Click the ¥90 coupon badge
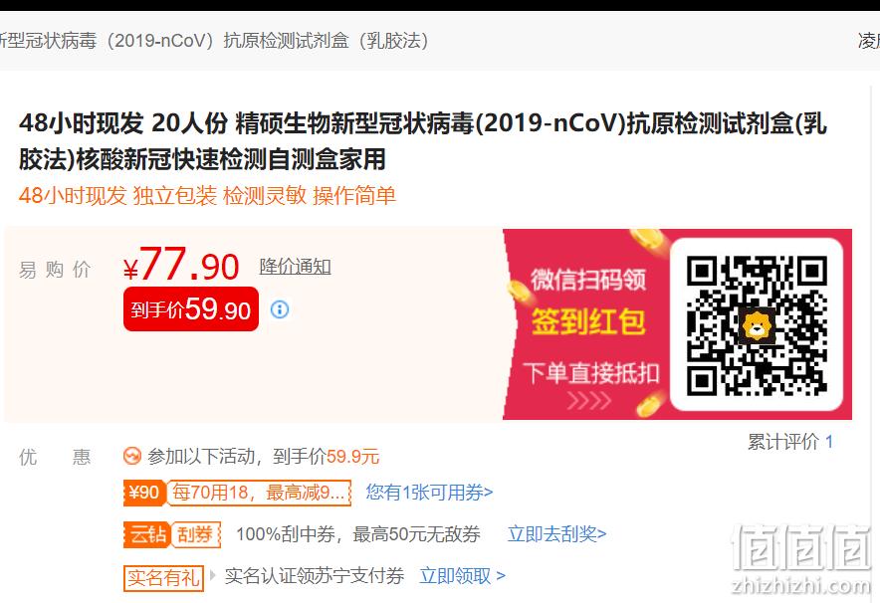The image size is (880, 603). pos(144,494)
